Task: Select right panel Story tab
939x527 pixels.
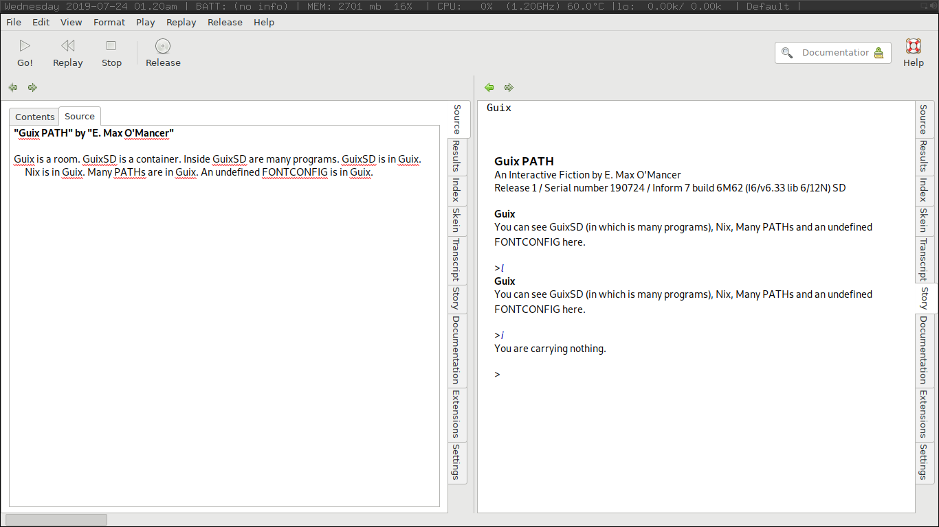Action: 926,298
